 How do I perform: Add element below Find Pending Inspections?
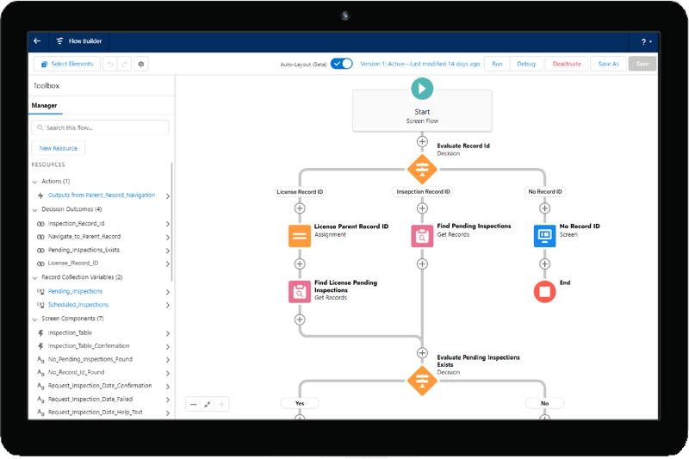[x=422, y=264]
